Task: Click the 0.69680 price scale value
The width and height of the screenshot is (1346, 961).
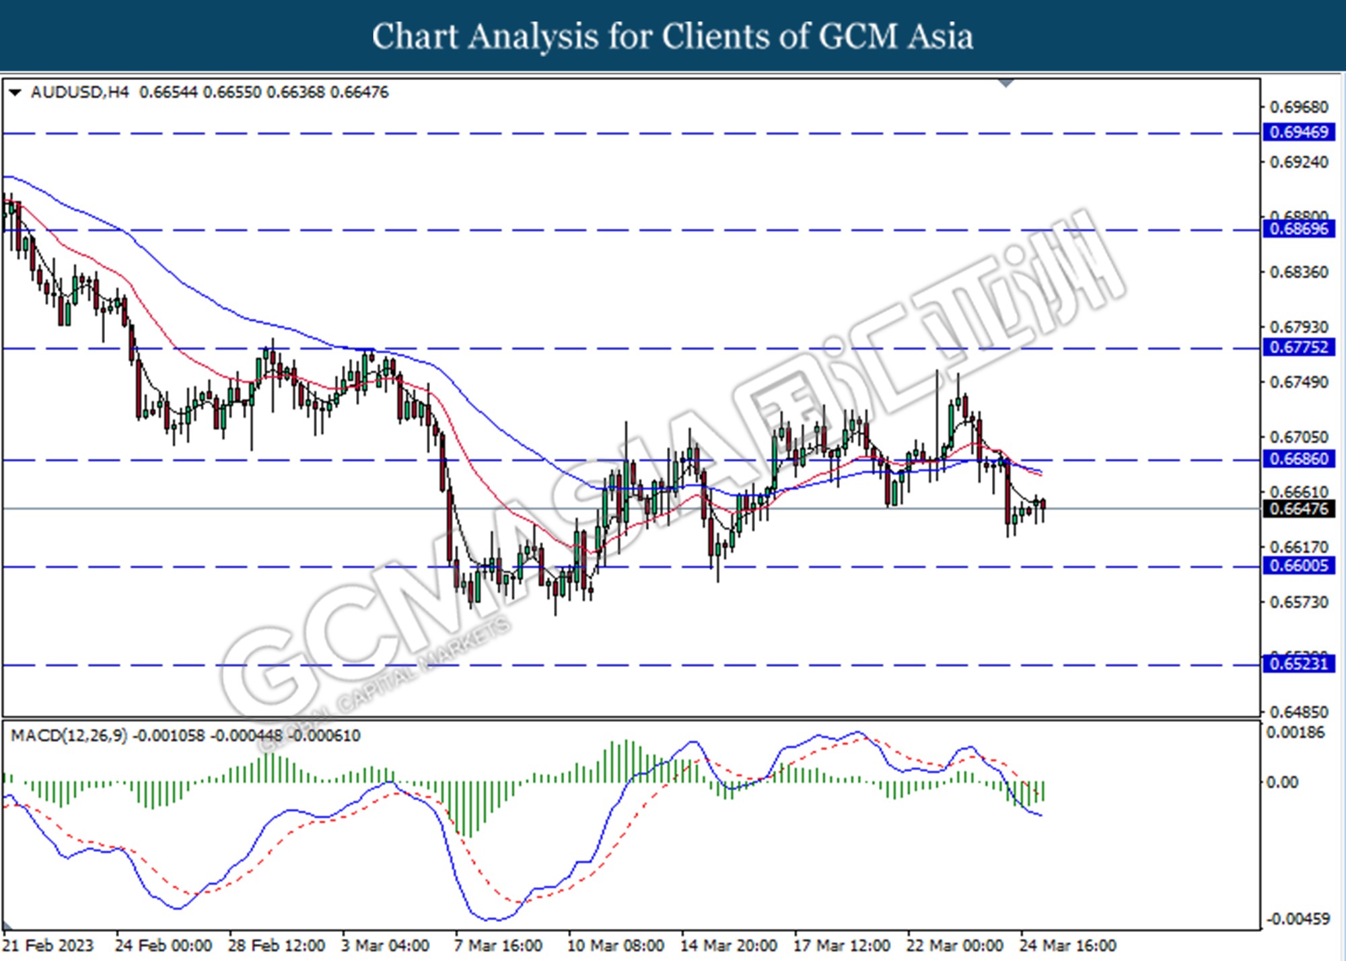Action: (x=1299, y=108)
